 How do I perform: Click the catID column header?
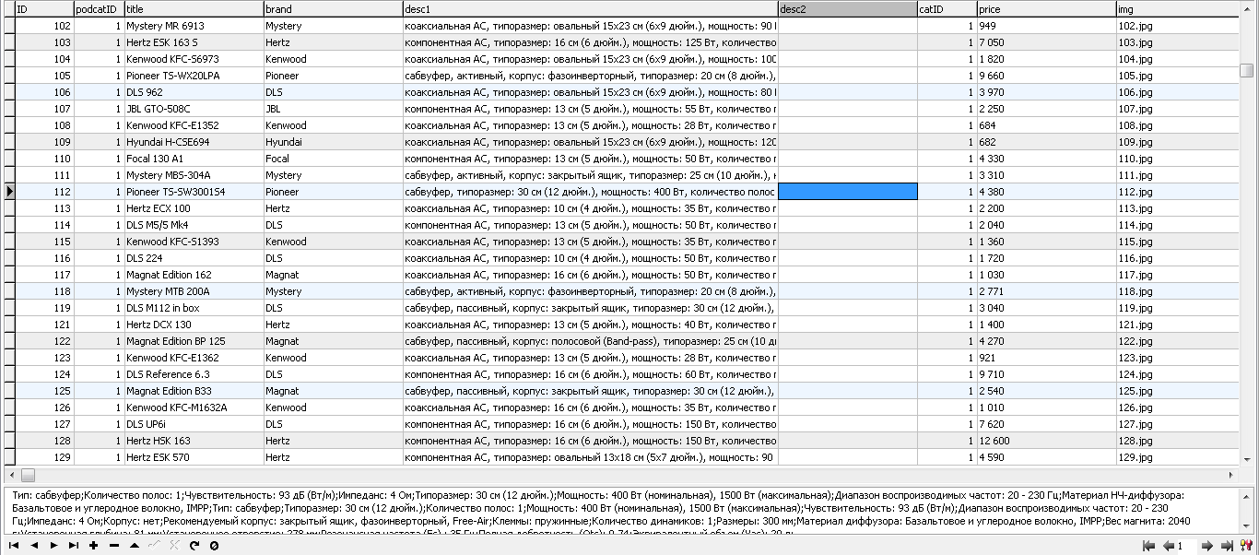click(947, 8)
